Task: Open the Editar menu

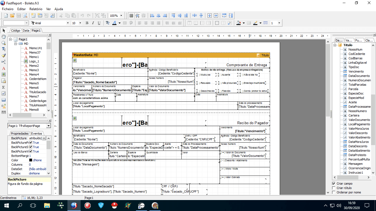Action: pos(21,9)
